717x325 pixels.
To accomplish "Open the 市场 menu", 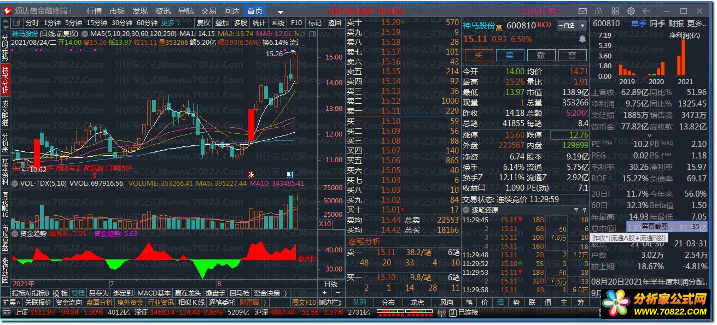I will click(x=117, y=11).
